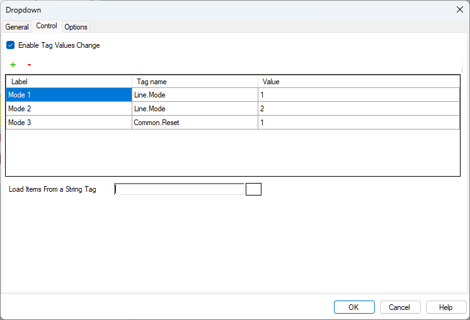The height and width of the screenshot is (320, 470).
Task: Click the red minus remove row icon
Action: coord(29,65)
